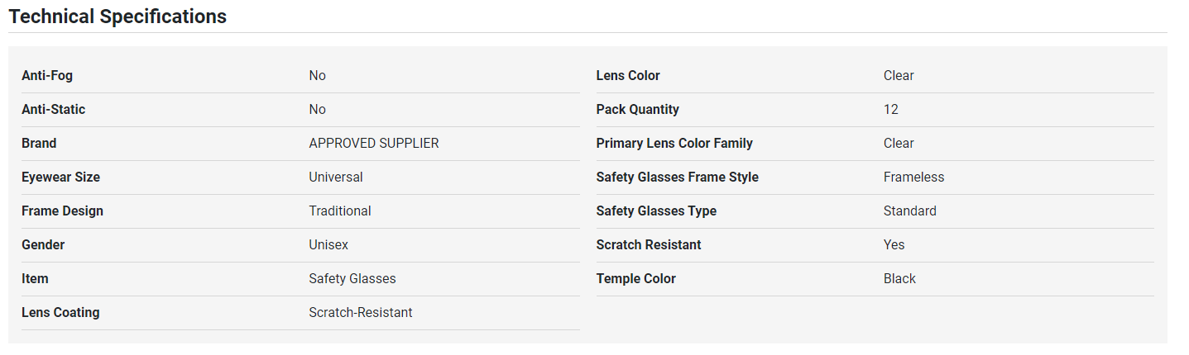Screen dimensions: 1189x355
Task: Click the Safety Glasses Type label
Action: click(x=656, y=211)
